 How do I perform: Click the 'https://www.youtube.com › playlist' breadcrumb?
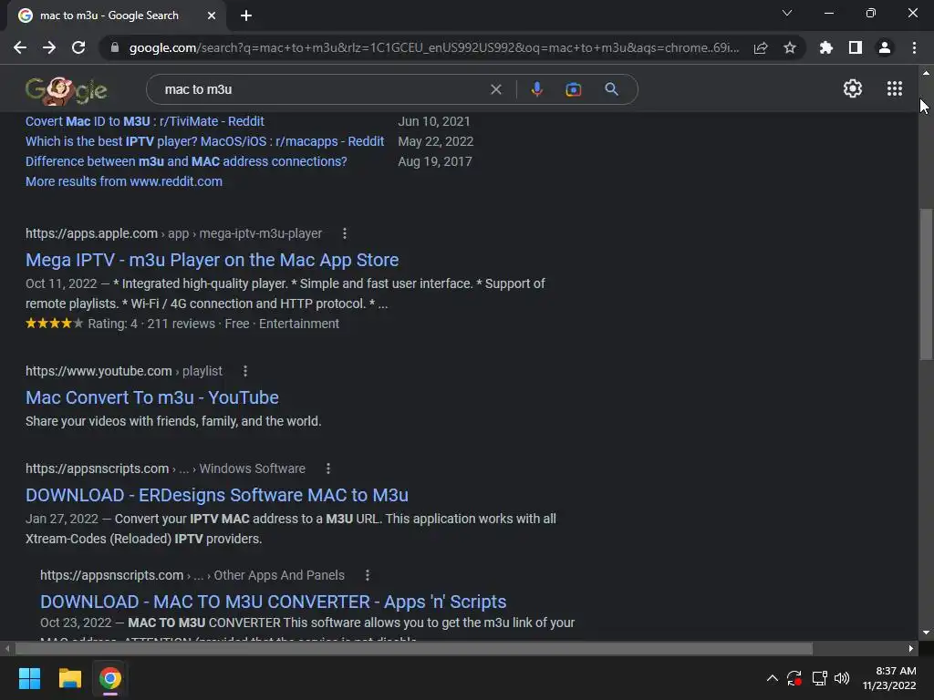point(124,371)
